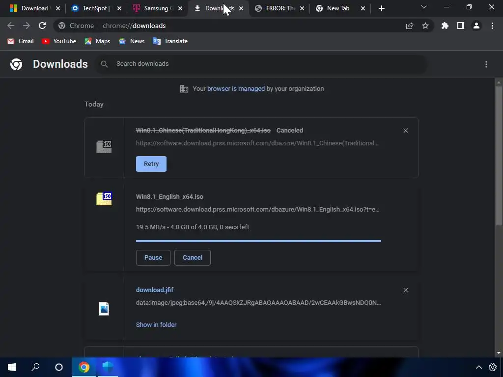Click the English iso download progress bar
Image resolution: width=503 pixels, height=377 pixels.
coord(258,241)
